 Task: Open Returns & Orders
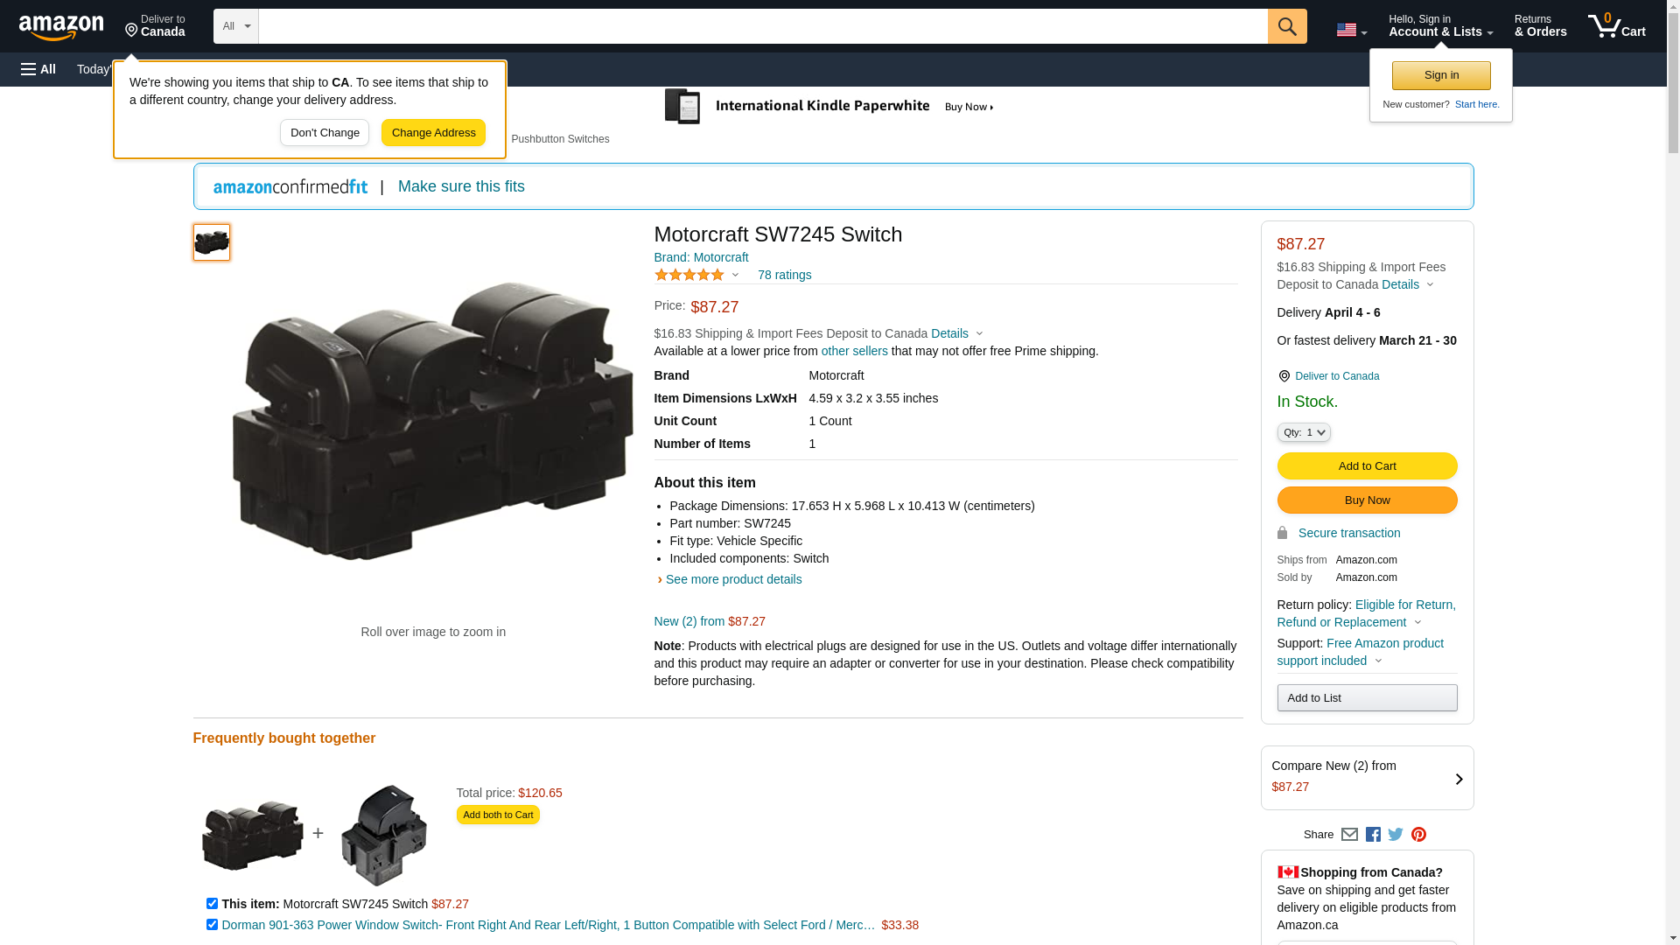[x=1540, y=26]
